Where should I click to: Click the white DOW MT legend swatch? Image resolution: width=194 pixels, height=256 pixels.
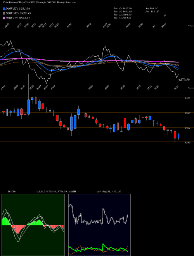coord(4,13)
